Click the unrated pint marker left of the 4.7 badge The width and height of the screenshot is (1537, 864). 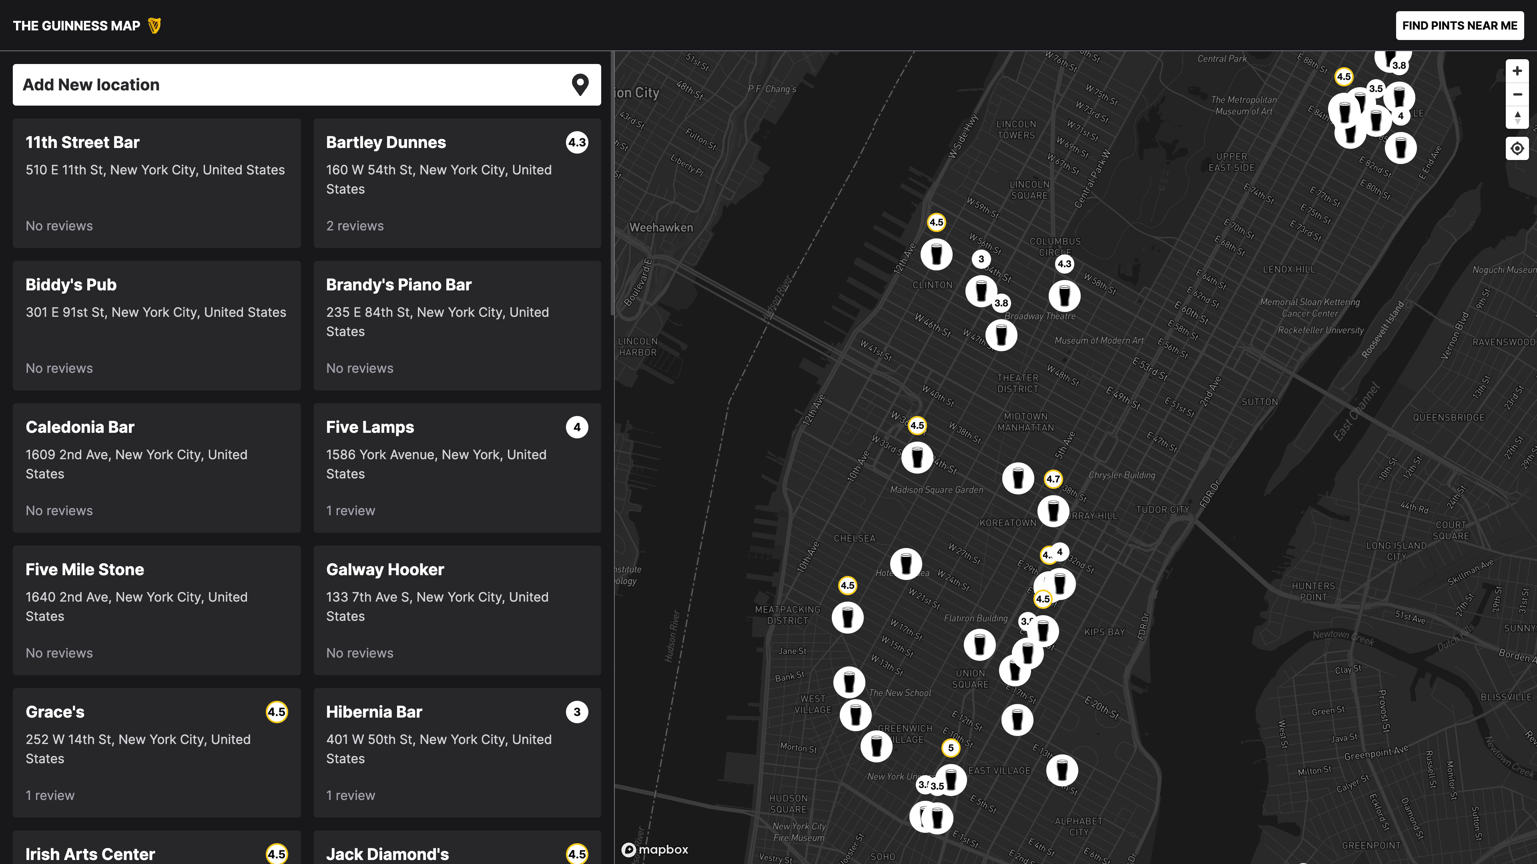[1018, 478]
